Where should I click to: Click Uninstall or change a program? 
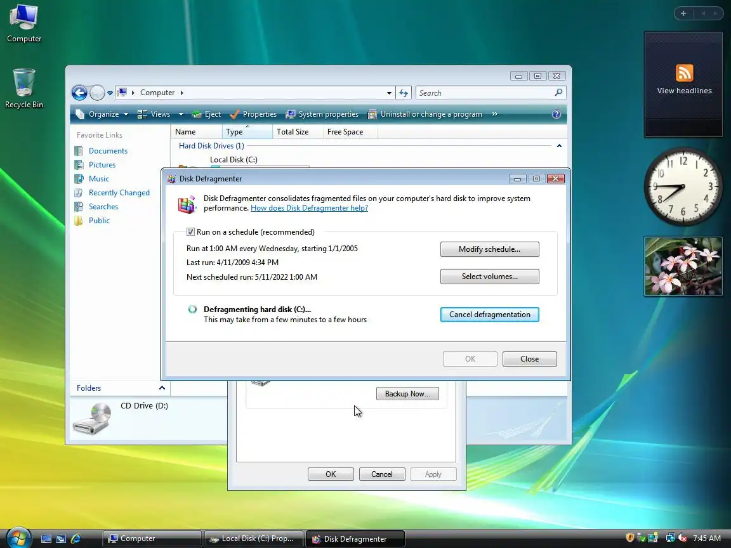point(425,114)
